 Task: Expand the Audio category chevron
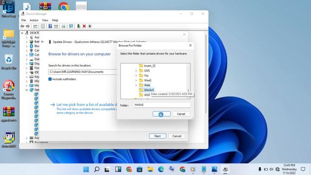click(x=27, y=37)
